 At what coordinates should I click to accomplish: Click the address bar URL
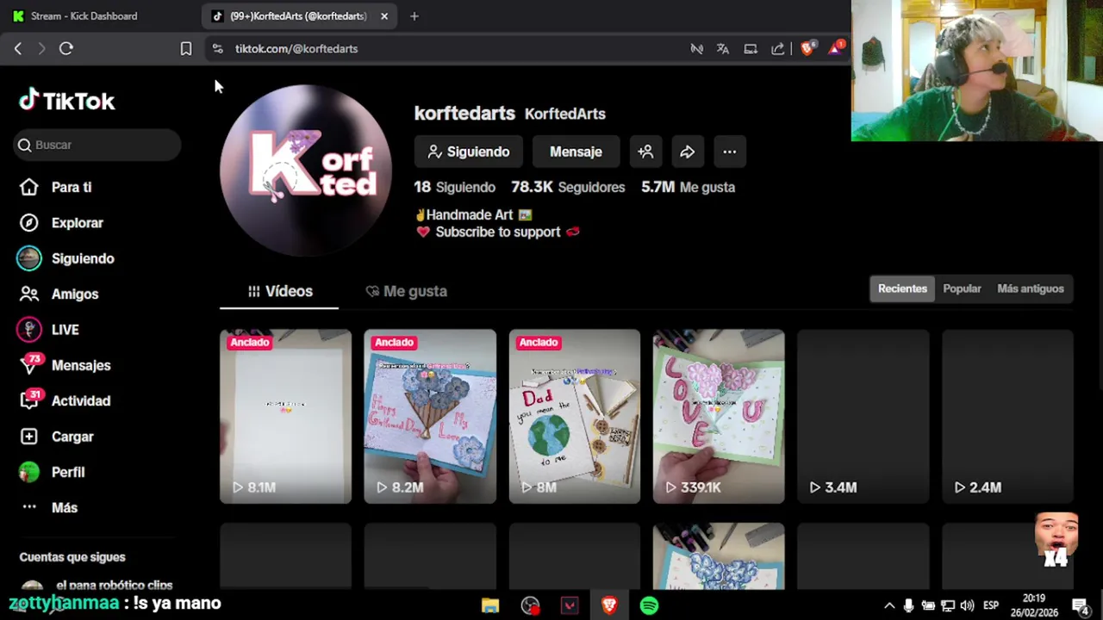[x=296, y=48]
